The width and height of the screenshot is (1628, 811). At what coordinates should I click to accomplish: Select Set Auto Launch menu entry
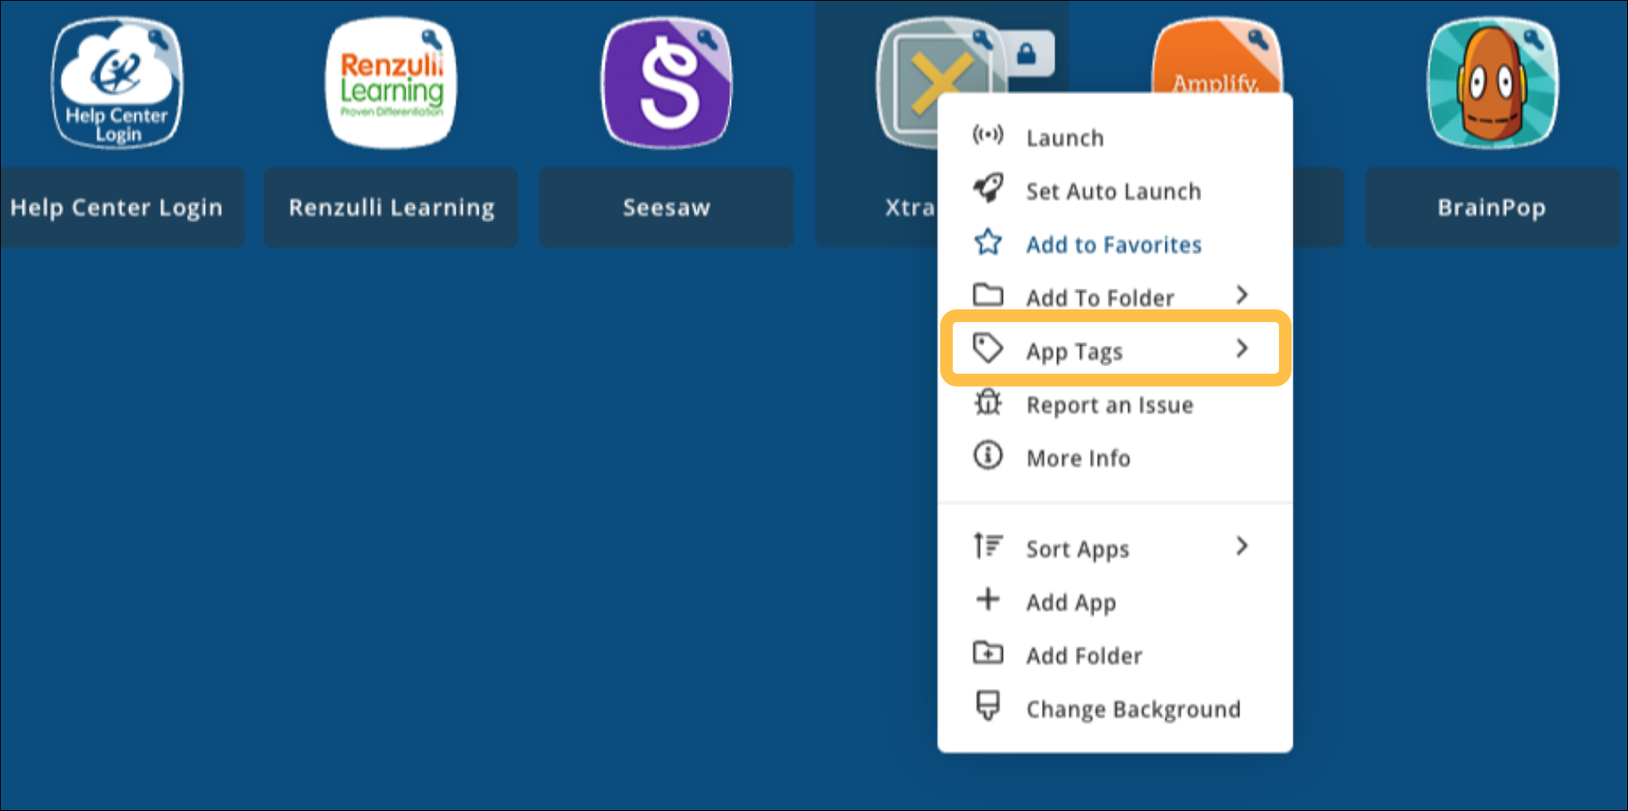1116,191
